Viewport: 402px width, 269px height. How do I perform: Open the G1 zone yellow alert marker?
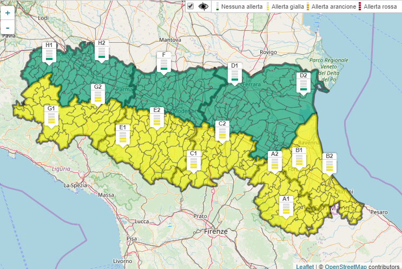51,116
